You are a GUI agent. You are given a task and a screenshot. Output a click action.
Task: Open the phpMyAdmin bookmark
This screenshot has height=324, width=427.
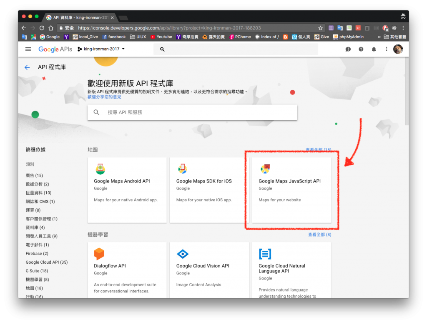click(348, 37)
